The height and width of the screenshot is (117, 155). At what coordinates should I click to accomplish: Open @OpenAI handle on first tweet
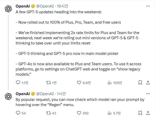click(45, 6)
